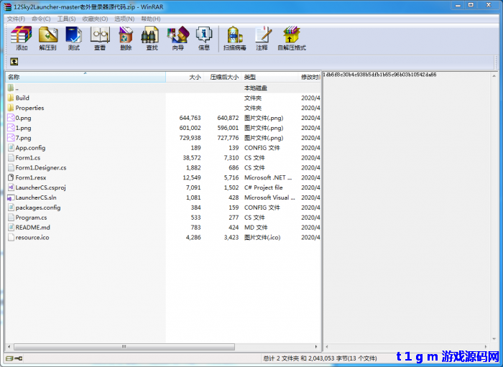Click the 扫描病毒 (Virus scan) icon

point(234,38)
